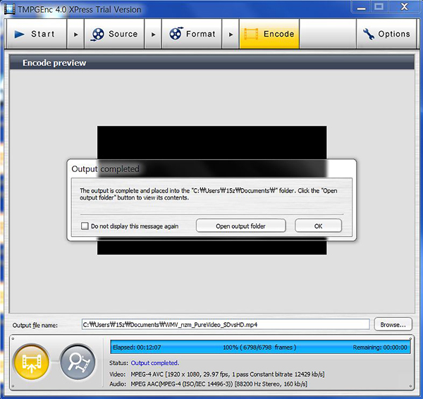
Task: Confirm the Output completed dialog with OK
Action: point(319,226)
